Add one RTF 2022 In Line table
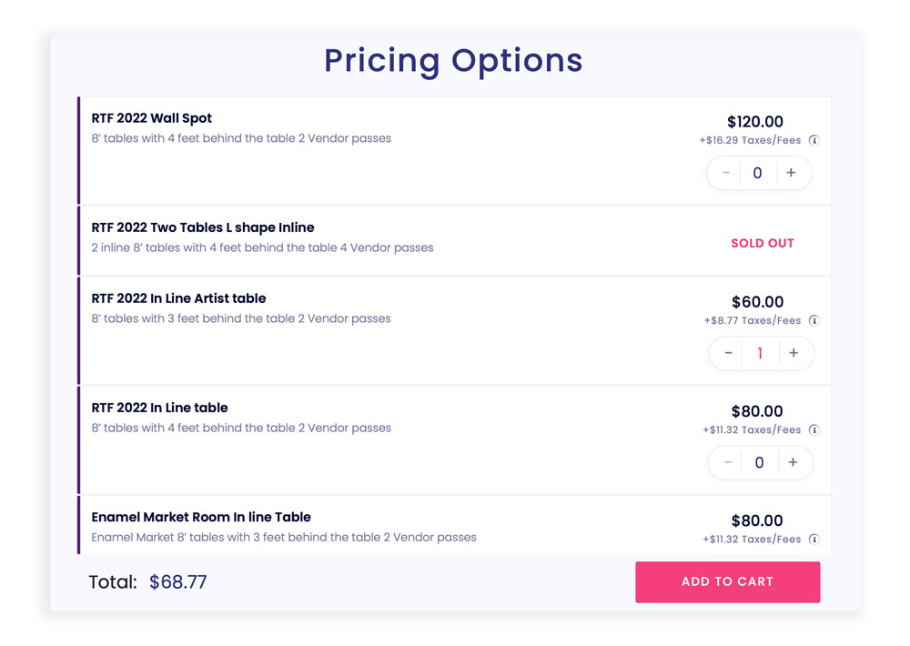 [793, 462]
